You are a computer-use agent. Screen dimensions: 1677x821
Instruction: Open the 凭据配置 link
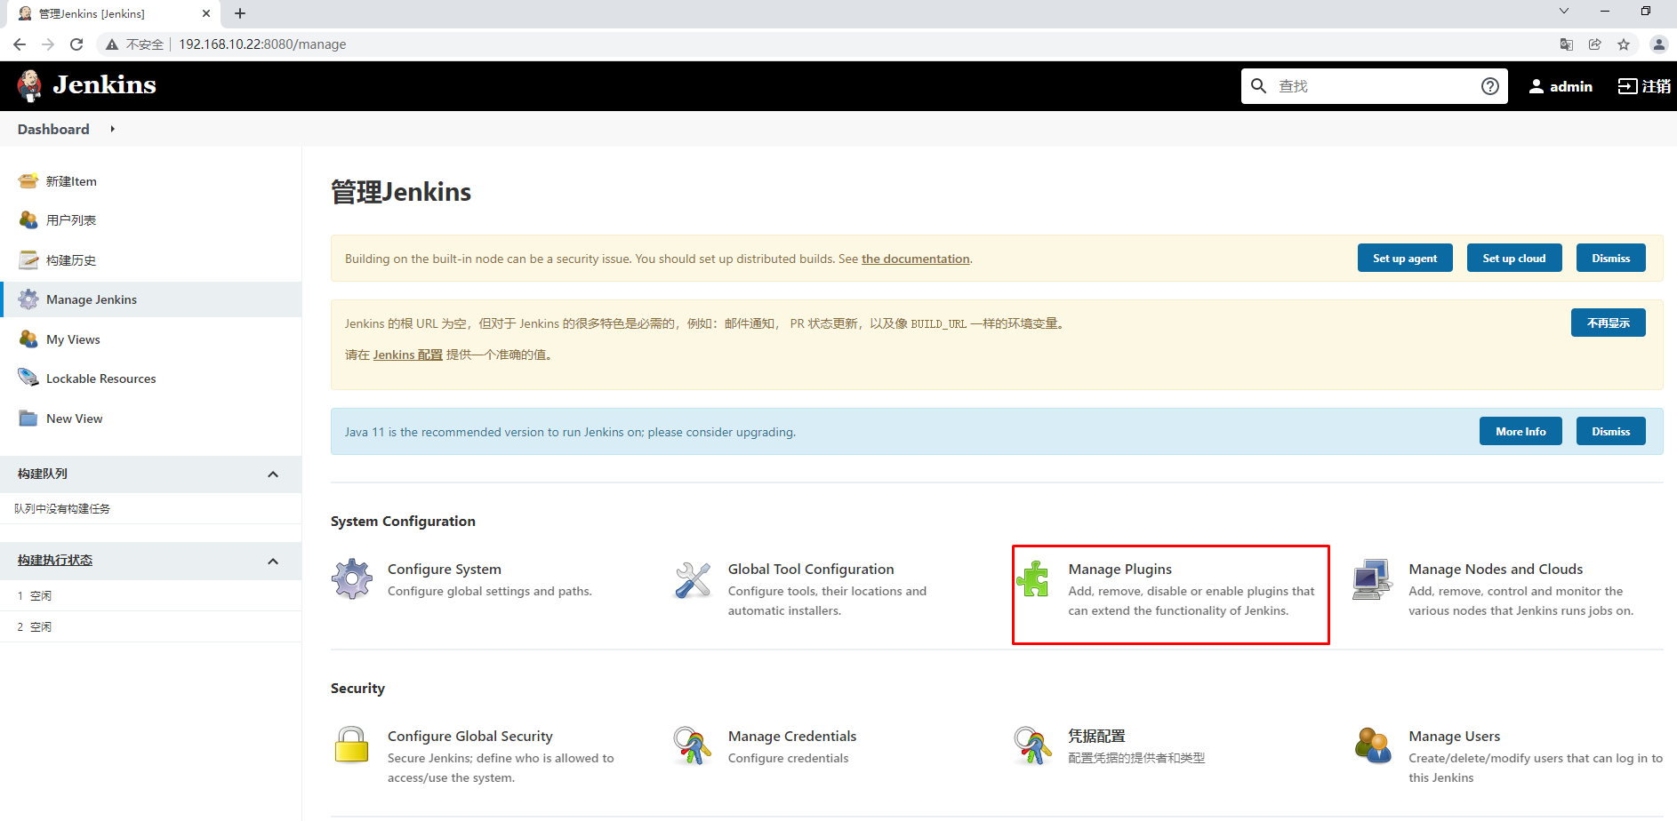(1097, 737)
